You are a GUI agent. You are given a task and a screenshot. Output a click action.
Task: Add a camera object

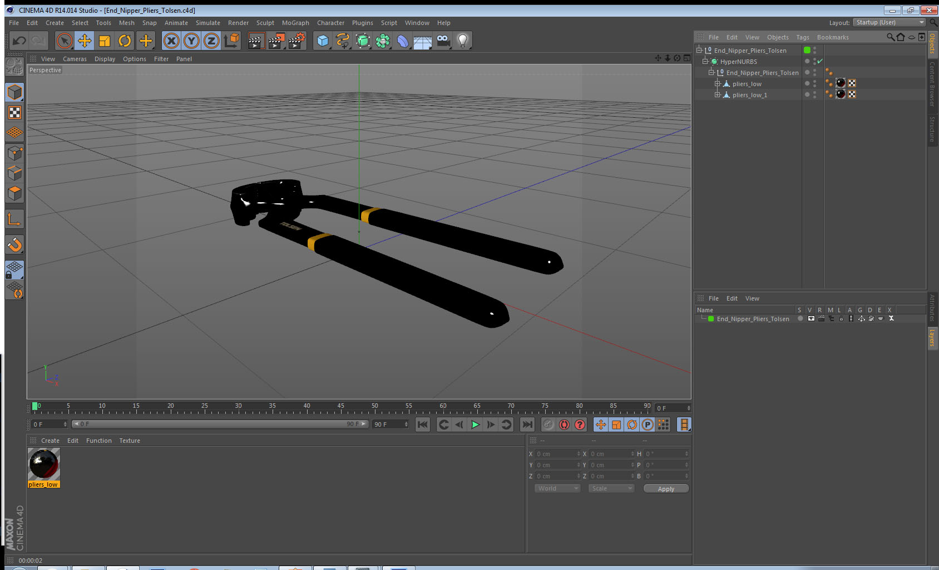[443, 41]
